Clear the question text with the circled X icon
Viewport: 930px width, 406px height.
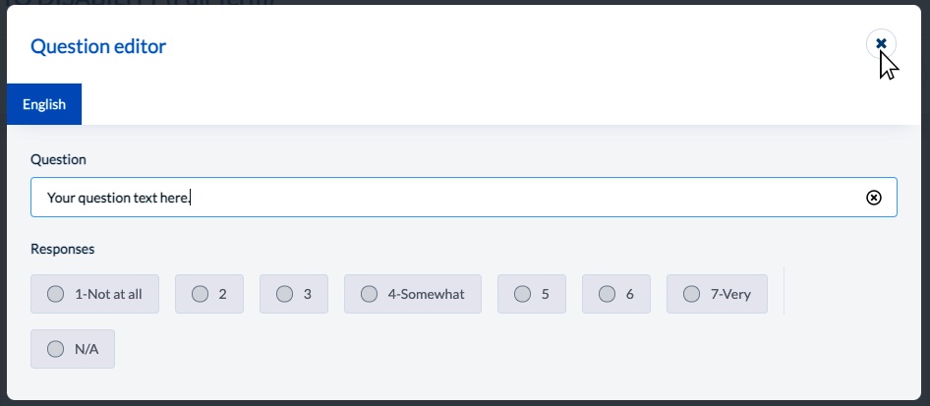pos(873,198)
